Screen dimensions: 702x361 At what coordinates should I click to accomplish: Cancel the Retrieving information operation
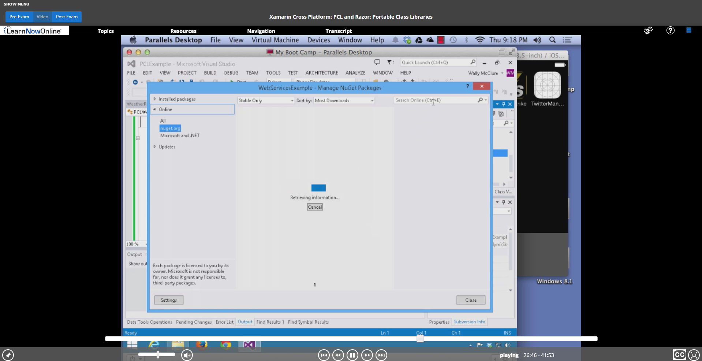[314, 207]
